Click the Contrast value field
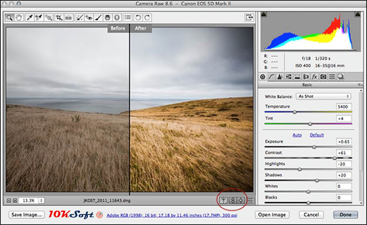This screenshot has width=367, height=225. (344, 153)
